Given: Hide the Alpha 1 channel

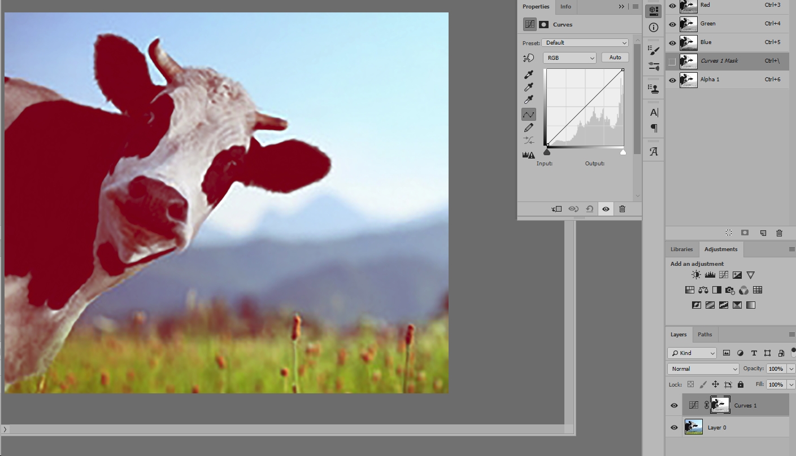Looking at the screenshot, I should click(x=672, y=80).
